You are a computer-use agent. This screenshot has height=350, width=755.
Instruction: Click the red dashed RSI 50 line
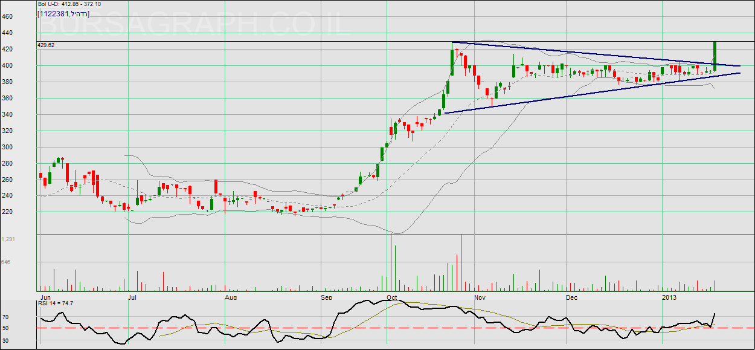click(396, 328)
